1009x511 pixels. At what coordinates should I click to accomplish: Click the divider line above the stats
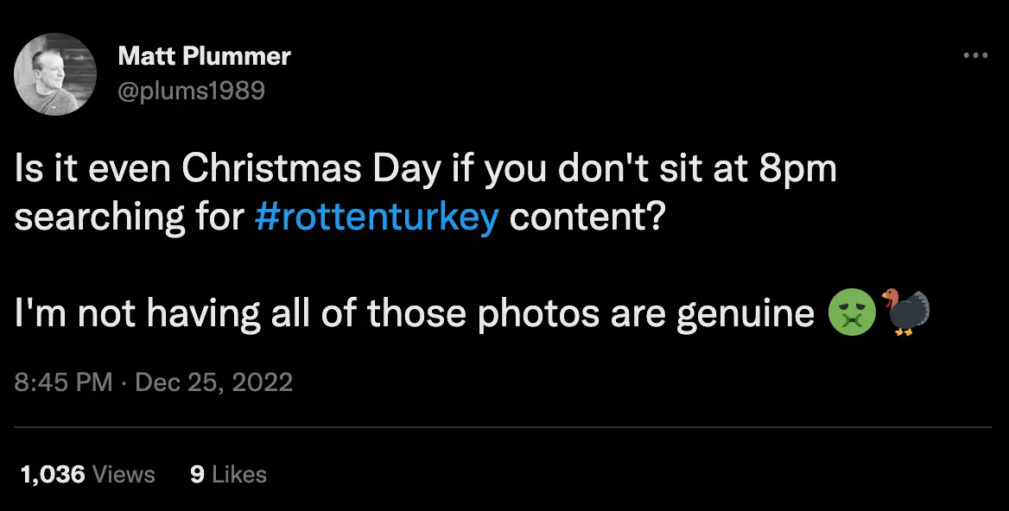(504, 428)
